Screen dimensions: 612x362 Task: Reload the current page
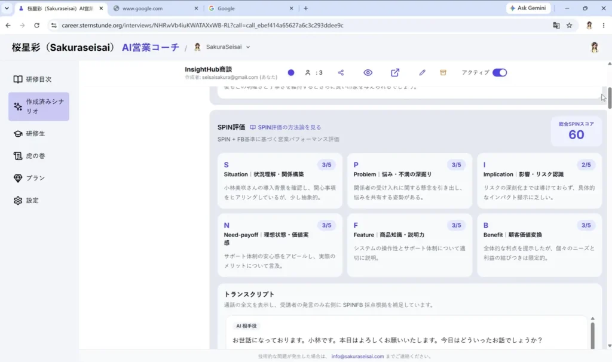(x=36, y=25)
